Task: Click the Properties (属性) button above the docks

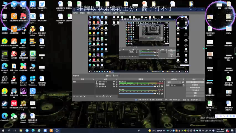Action: click(108, 76)
